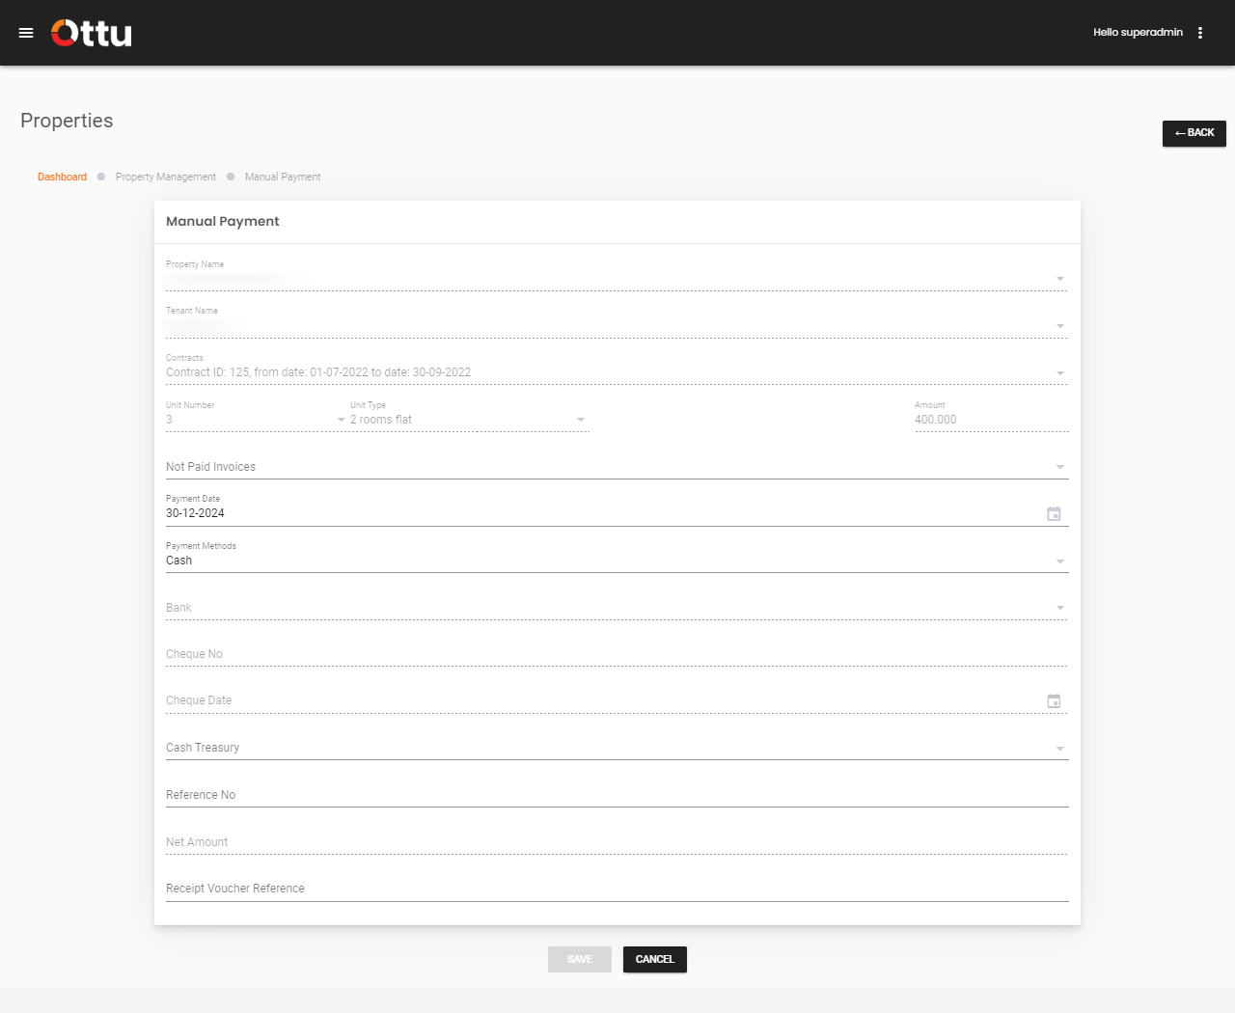Click the Bank dropdown arrow icon

coord(1059,607)
